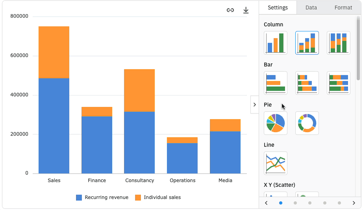
Task: Collapse the settings side panel with the chevron
Action: coord(255,104)
